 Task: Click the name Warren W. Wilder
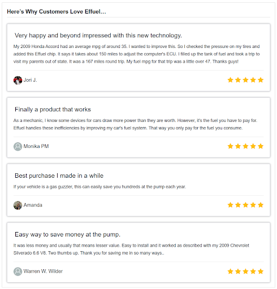43,271
